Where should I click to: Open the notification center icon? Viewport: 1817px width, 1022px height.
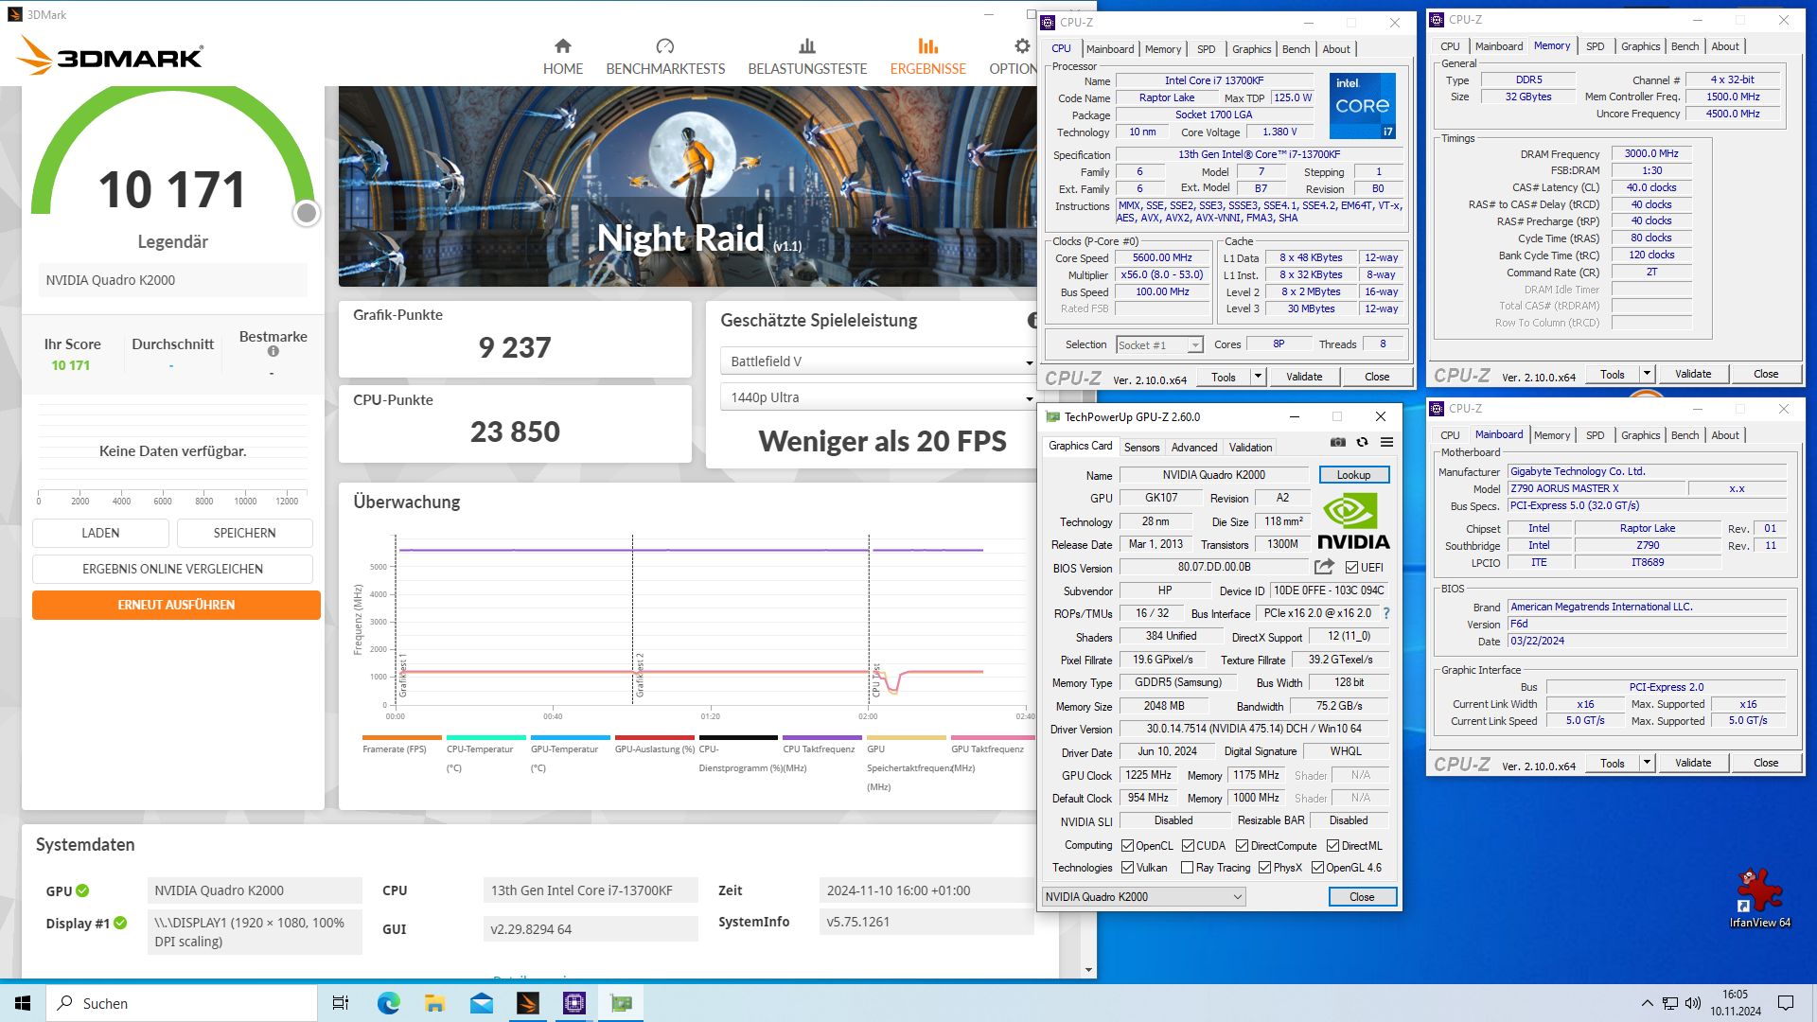1786,1003
